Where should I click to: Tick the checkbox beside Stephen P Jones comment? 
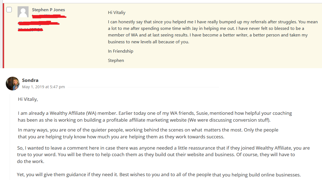9,10
